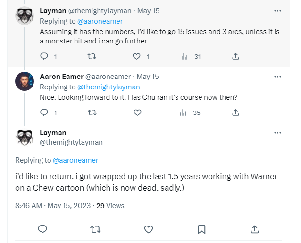This screenshot has height=243, width=301.
Task: Retweet the main tweet about Chew cartoon
Action: (95, 229)
